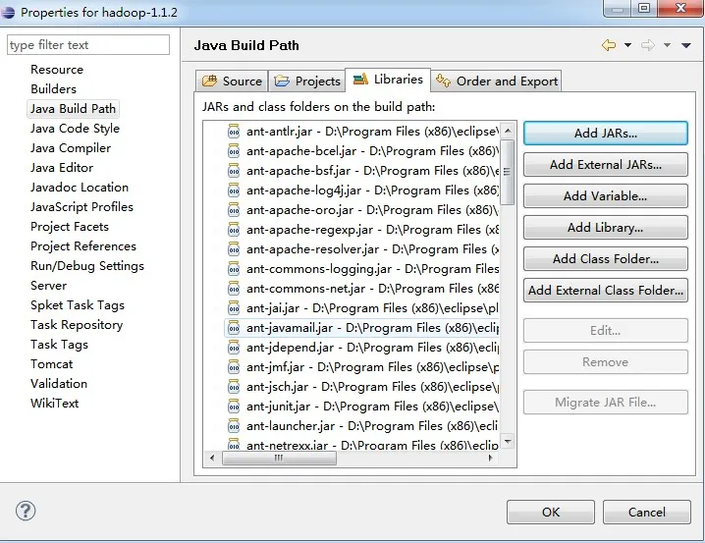Screen dimensions: 705x543
Task: Click the jar icon beside ant-antlr.jar
Action: pos(234,132)
